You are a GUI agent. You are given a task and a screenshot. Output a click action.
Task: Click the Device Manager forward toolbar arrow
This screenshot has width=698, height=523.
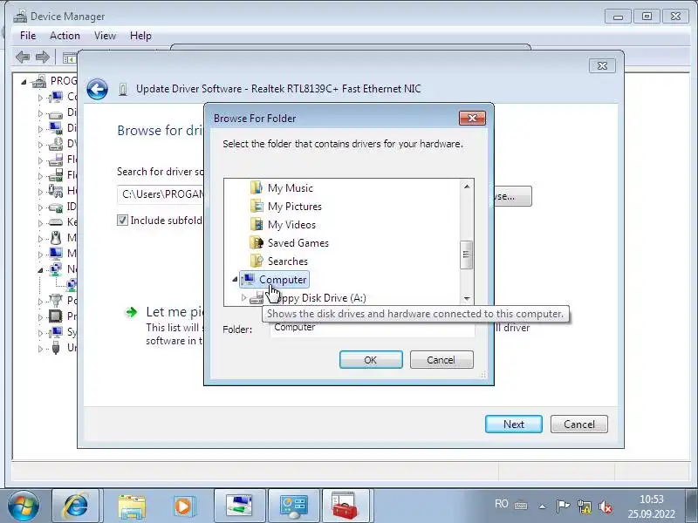pyautogui.click(x=42, y=57)
